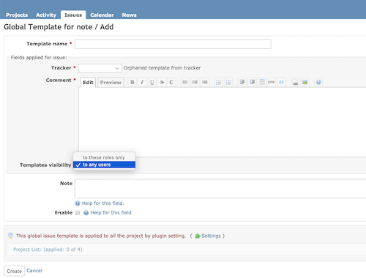Image resolution: width=366 pixels, height=278 pixels.
Task: Click the Create button
Action: click(15, 271)
